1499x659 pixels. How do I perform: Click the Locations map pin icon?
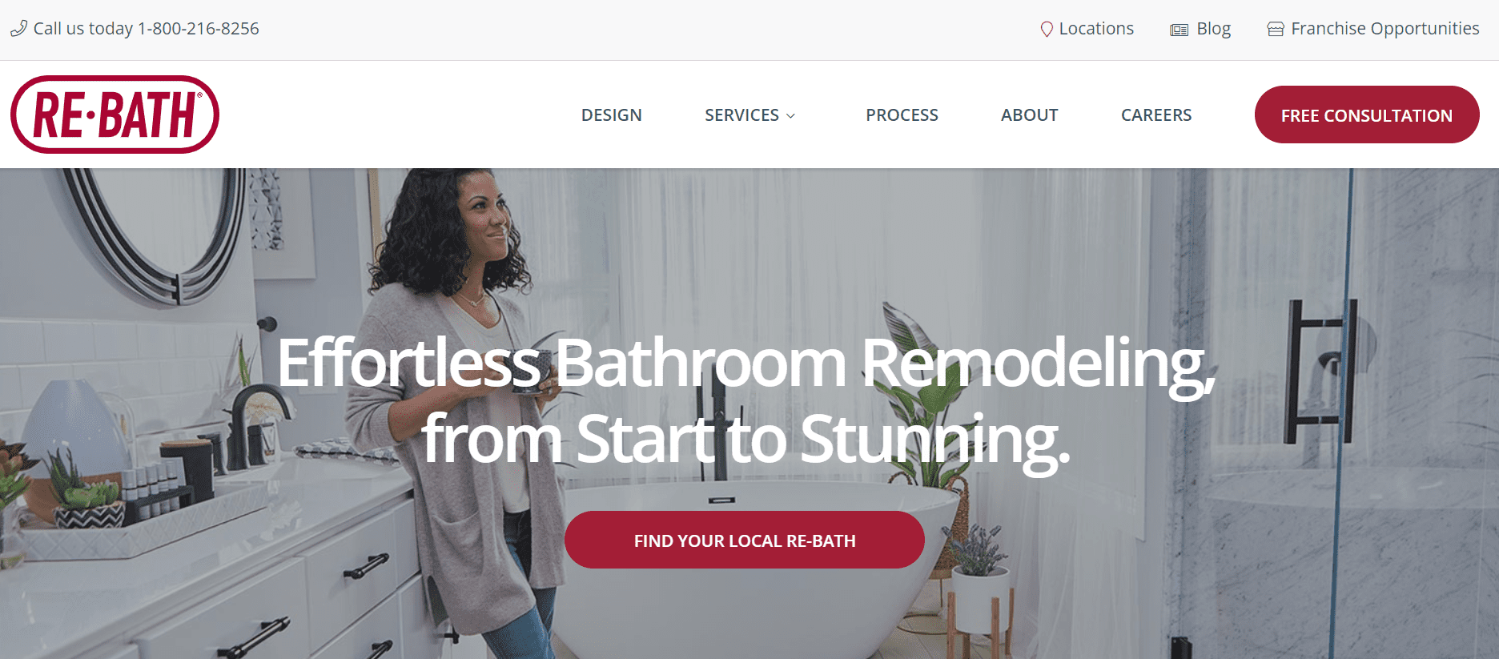[x=1046, y=30]
